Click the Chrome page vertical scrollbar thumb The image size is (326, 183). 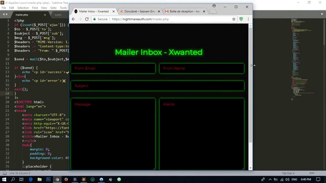250,85
